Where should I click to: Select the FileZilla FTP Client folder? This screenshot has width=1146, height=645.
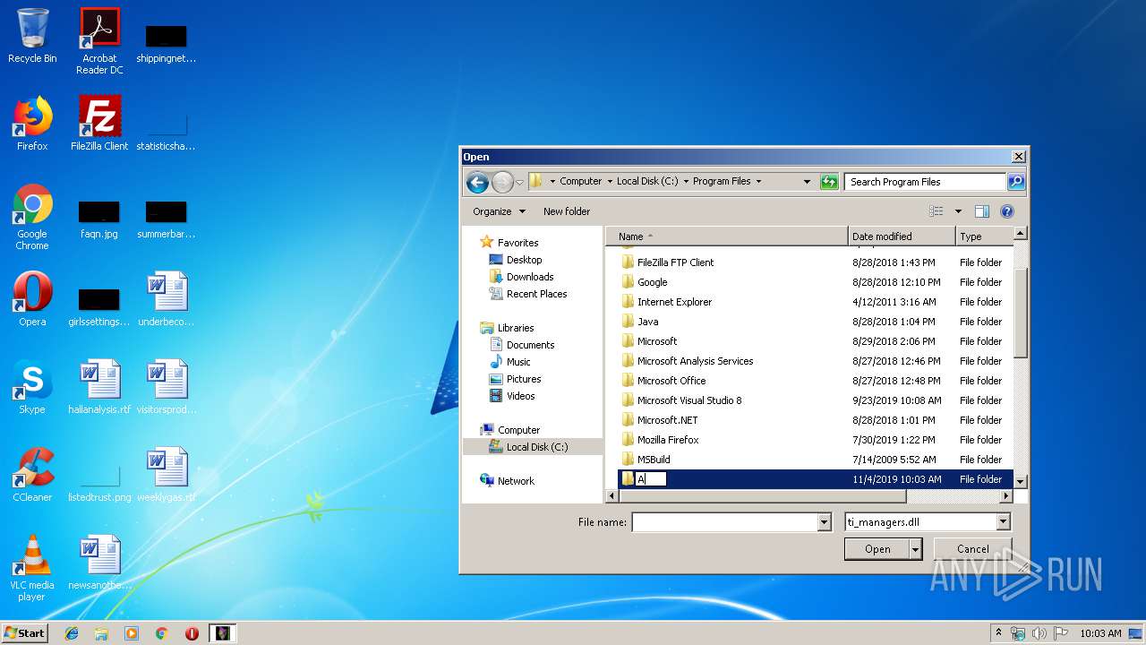click(675, 262)
